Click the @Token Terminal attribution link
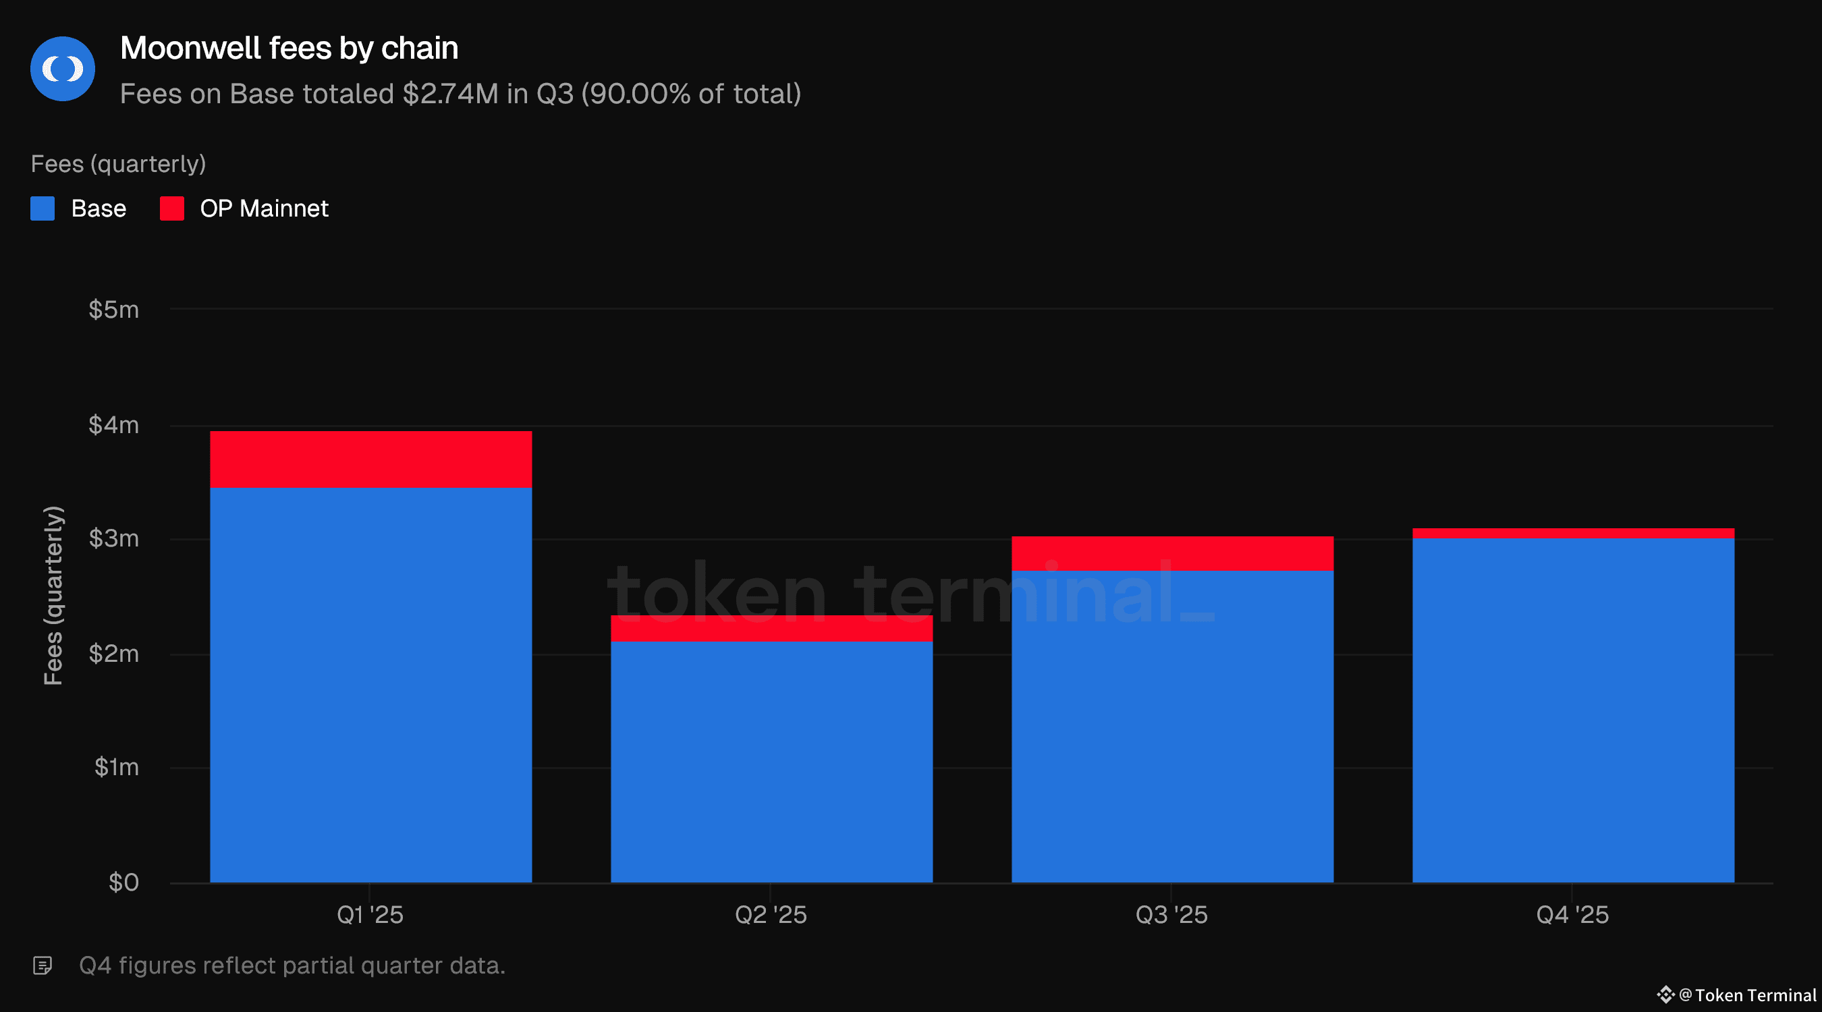1822x1012 pixels. (1747, 995)
